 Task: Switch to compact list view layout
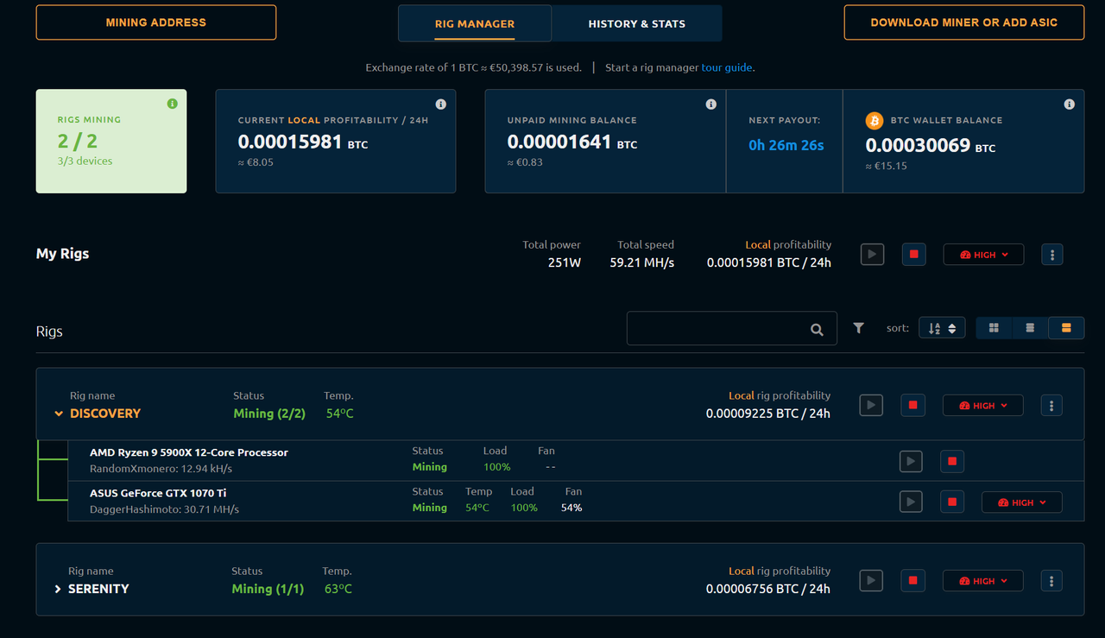[1030, 328]
